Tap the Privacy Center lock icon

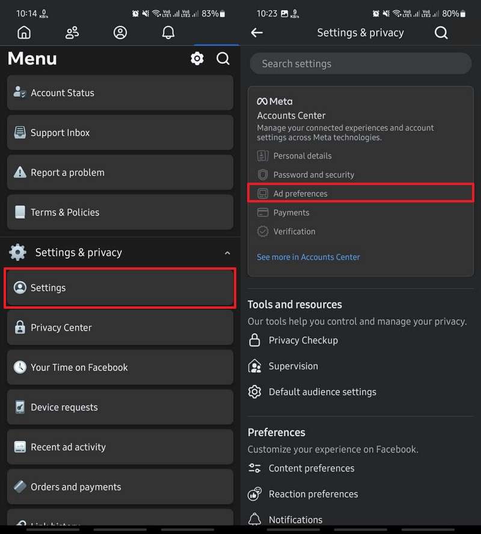[x=20, y=327]
